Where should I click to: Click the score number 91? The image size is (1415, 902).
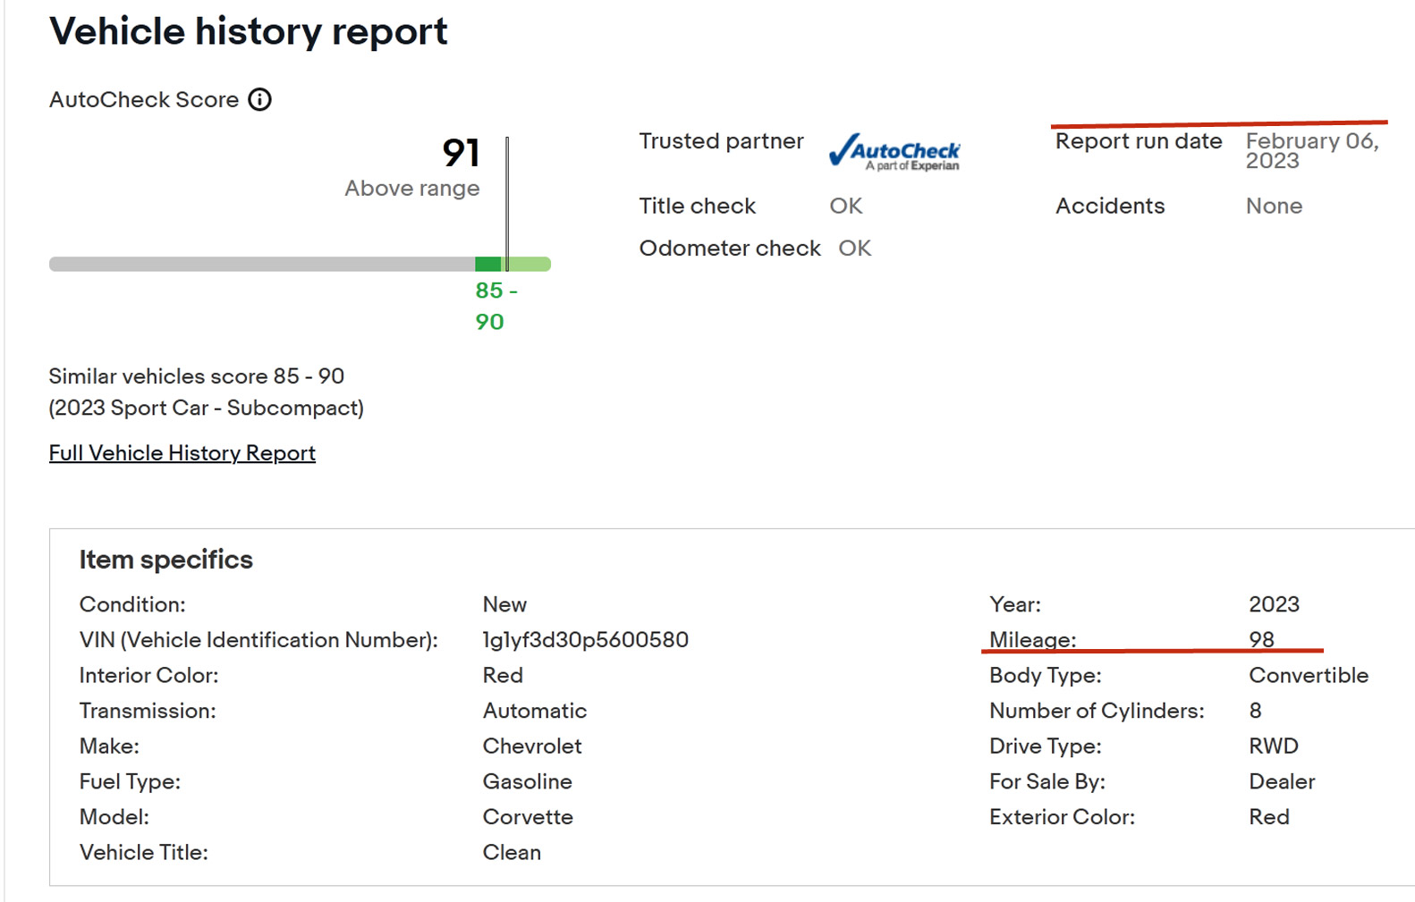click(461, 153)
